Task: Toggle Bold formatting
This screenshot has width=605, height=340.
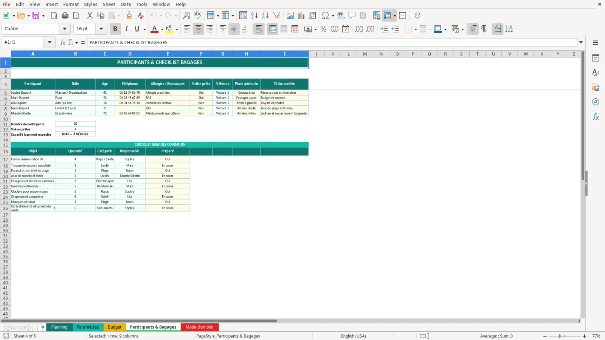Action: [115, 29]
